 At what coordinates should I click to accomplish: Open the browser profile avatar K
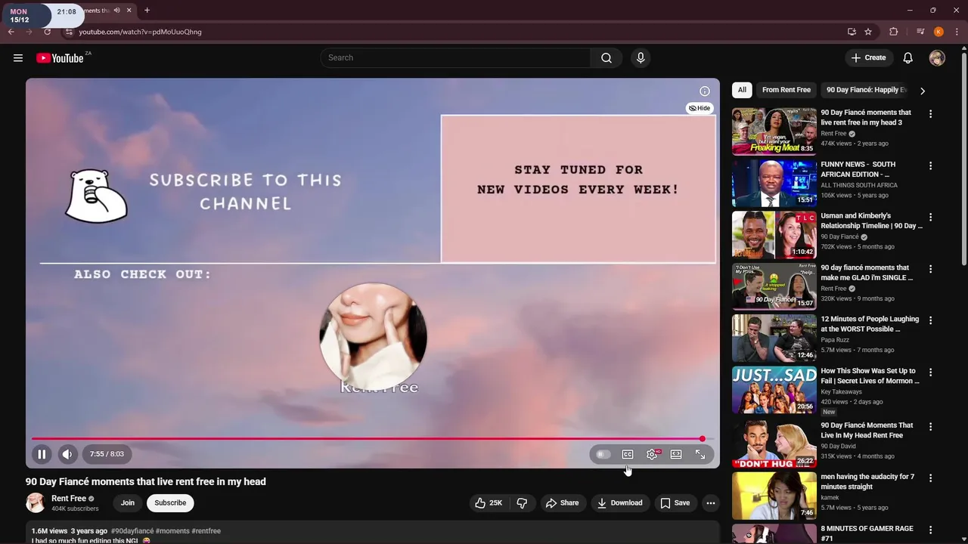click(939, 32)
